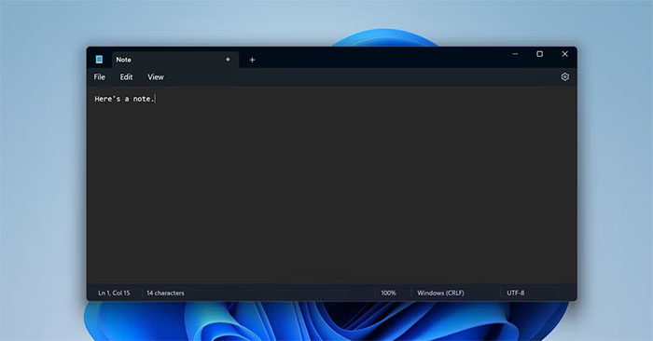Open the Edit menu
The image size is (653, 341).
[x=126, y=77]
